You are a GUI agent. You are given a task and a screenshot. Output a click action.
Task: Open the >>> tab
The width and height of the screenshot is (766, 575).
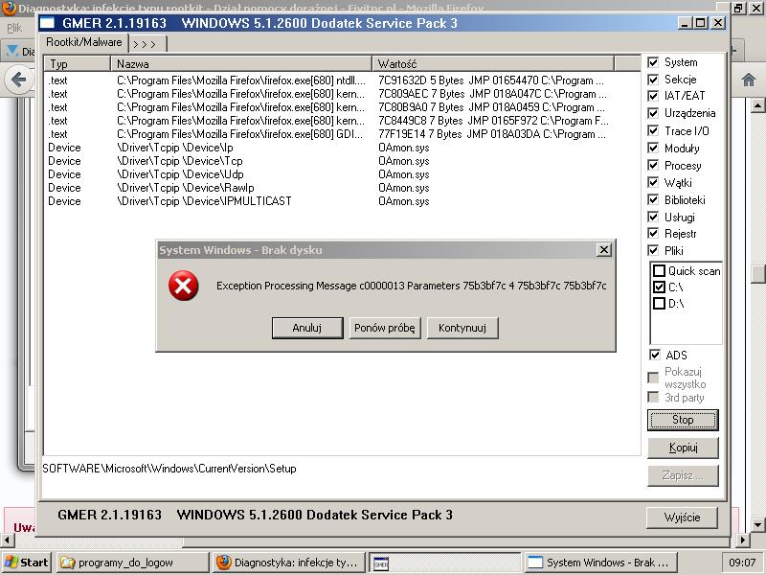147,44
